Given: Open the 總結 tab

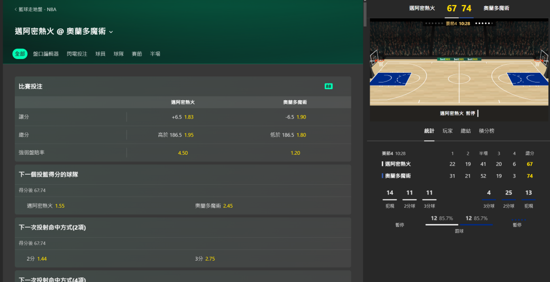Looking at the screenshot, I should [x=466, y=131].
